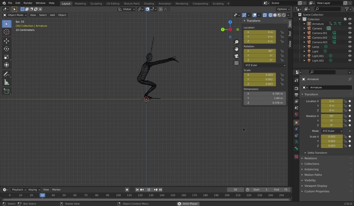Open the Object Data armature properties icon
Screen dimensions: 354x206
296,142
